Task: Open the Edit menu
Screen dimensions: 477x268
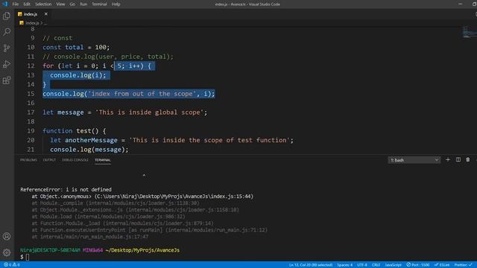Action: click(27, 4)
